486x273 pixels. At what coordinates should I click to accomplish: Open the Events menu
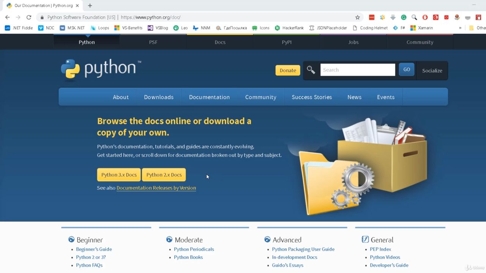tap(386, 97)
